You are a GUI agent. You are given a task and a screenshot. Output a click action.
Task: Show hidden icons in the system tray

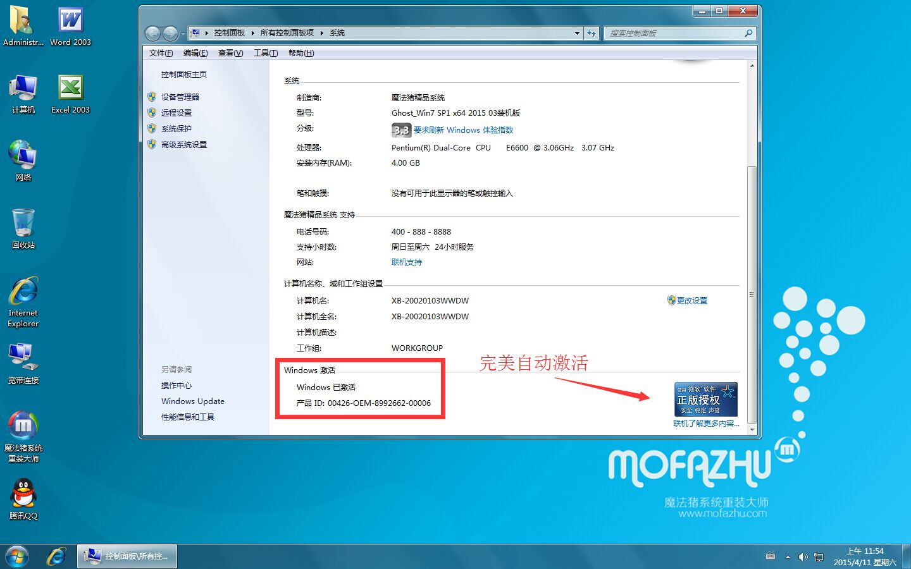[x=788, y=556]
